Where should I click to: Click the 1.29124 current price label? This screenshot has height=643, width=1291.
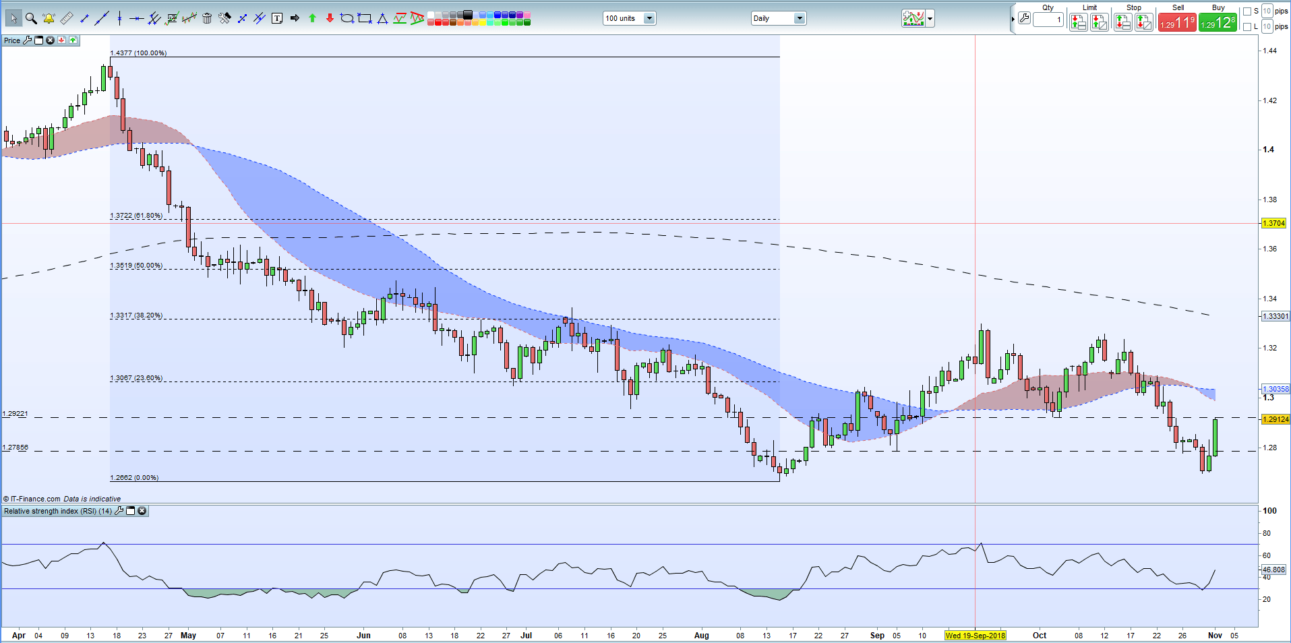(x=1275, y=419)
